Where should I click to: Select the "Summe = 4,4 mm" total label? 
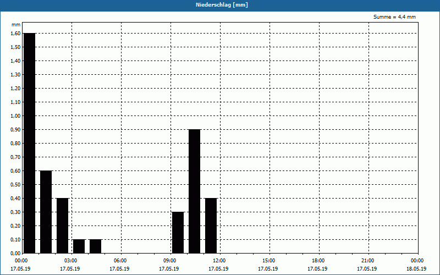coord(394,17)
